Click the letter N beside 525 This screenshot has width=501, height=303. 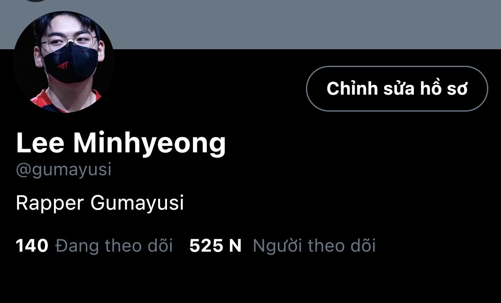coord(235,246)
